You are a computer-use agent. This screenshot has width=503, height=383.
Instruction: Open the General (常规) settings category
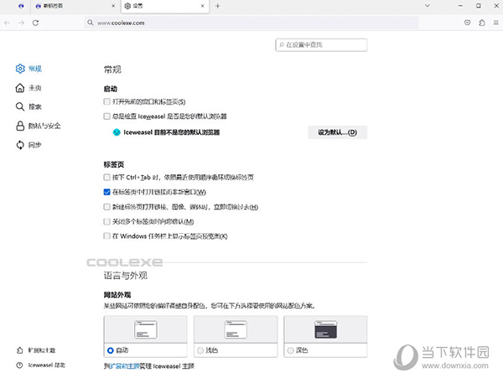point(29,69)
